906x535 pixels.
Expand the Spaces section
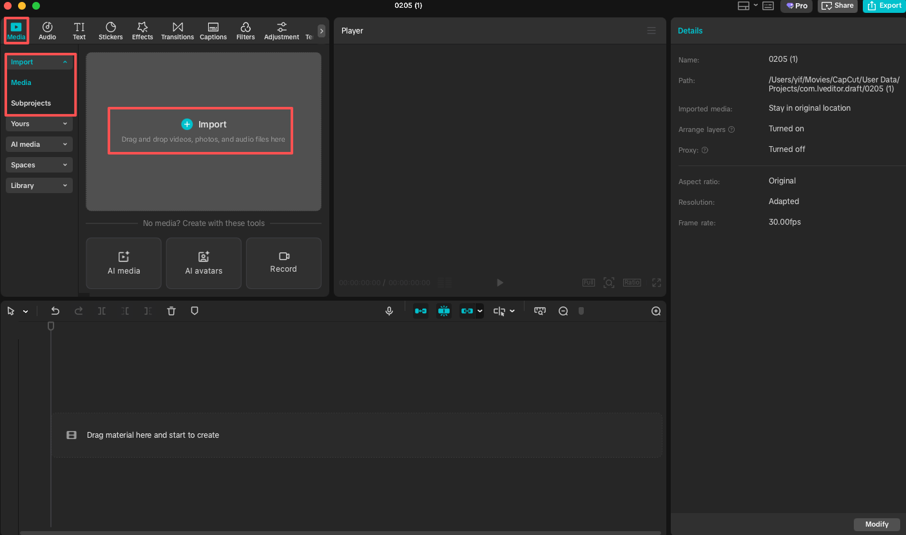point(39,165)
